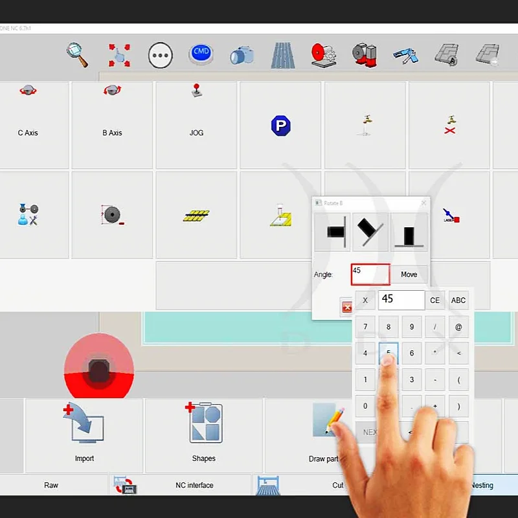The width and height of the screenshot is (518, 518).
Task: Tap the @ key on keypad
Action: click(x=458, y=327)
